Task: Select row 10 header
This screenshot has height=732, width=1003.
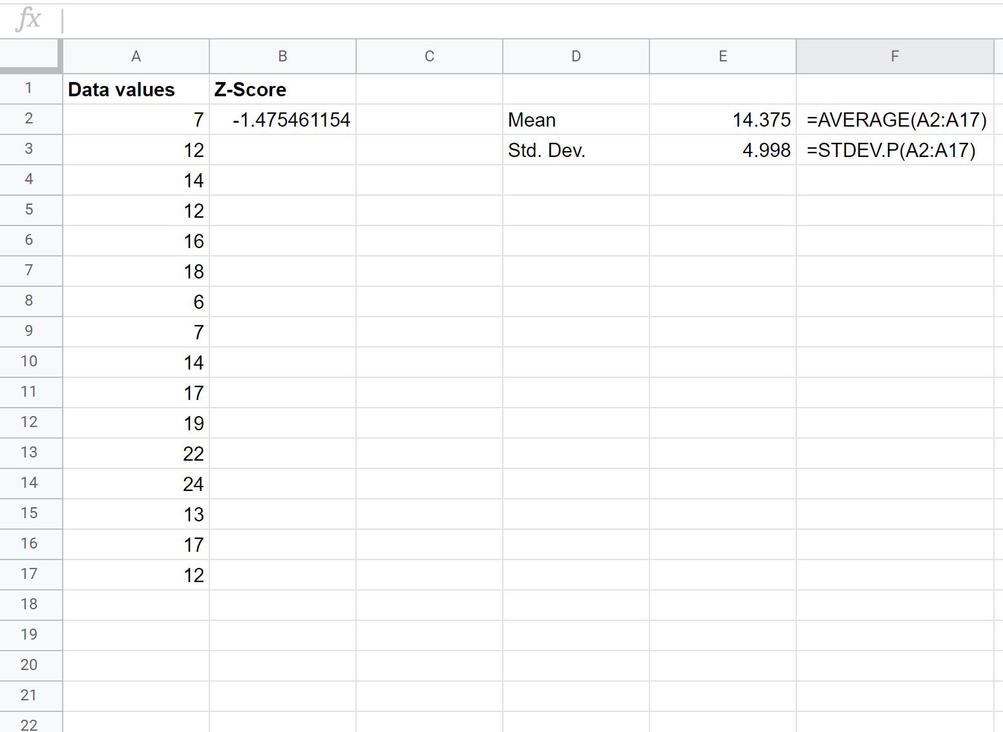Action: coord(31,362)
